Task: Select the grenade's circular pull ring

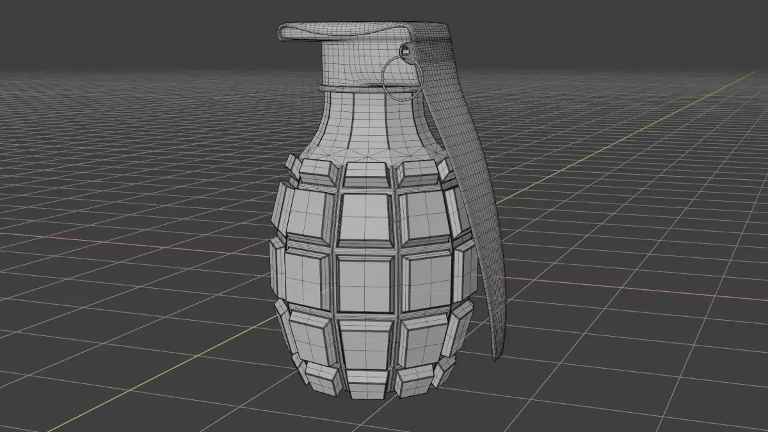Action: click(x=402, y=77)
